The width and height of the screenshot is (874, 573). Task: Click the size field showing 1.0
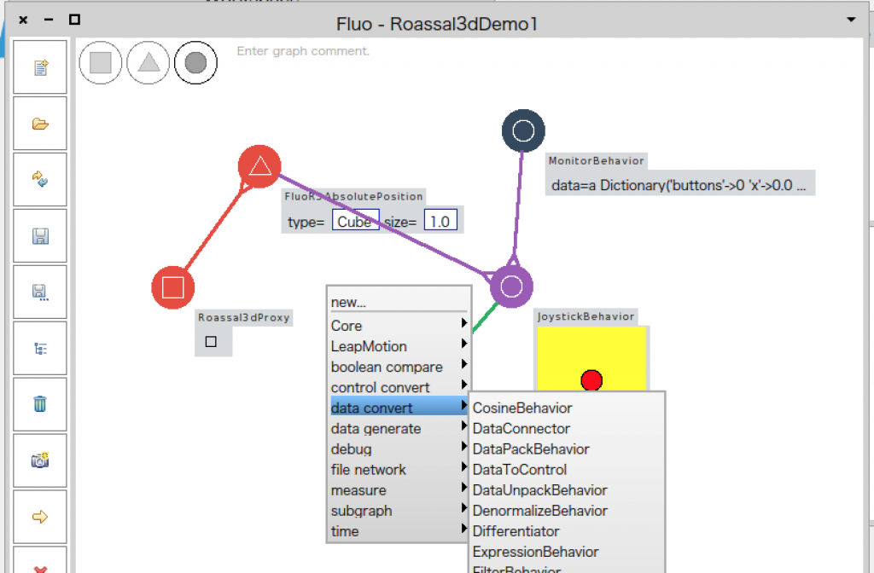click(440, 220)
